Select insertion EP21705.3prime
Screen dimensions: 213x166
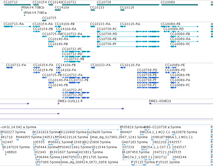click(95, 157)
